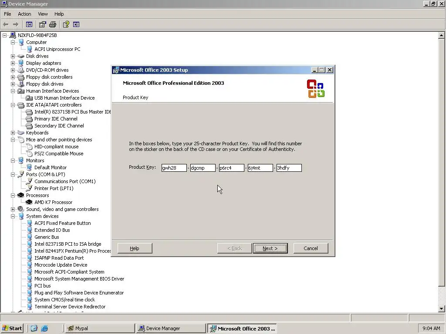The width and height of the screenshot is (446, 334).
Task: Select the AMD K7 Processor icon
Action: pos(29,202)
